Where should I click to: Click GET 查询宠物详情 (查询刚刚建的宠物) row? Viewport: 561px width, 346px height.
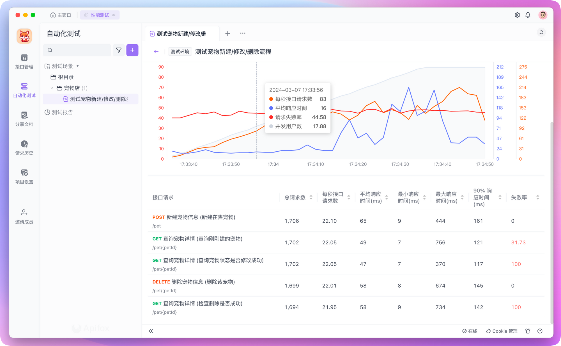tap(346, 243)
